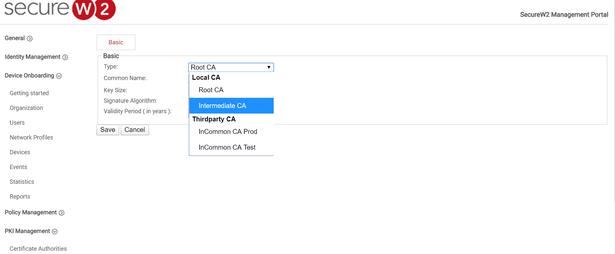
Task: Pick InCommon CA Prod option
Action: 228,132
